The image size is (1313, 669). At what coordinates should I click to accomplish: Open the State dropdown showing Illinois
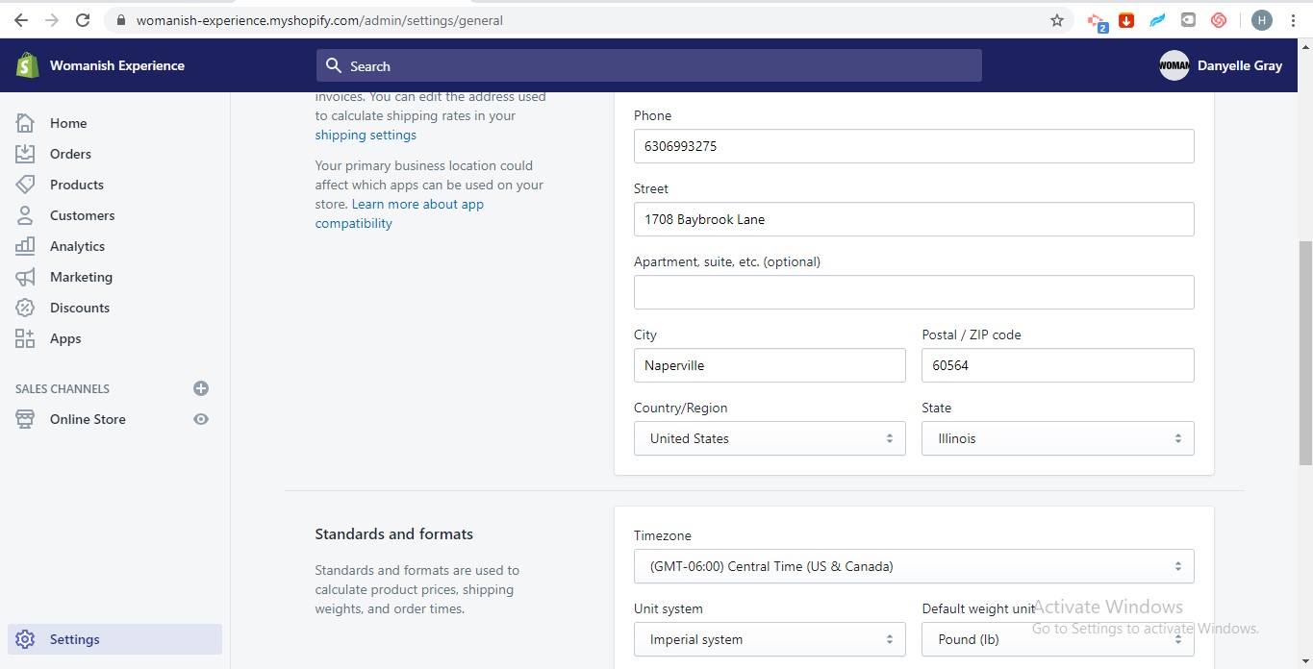tap(1057, 438)
